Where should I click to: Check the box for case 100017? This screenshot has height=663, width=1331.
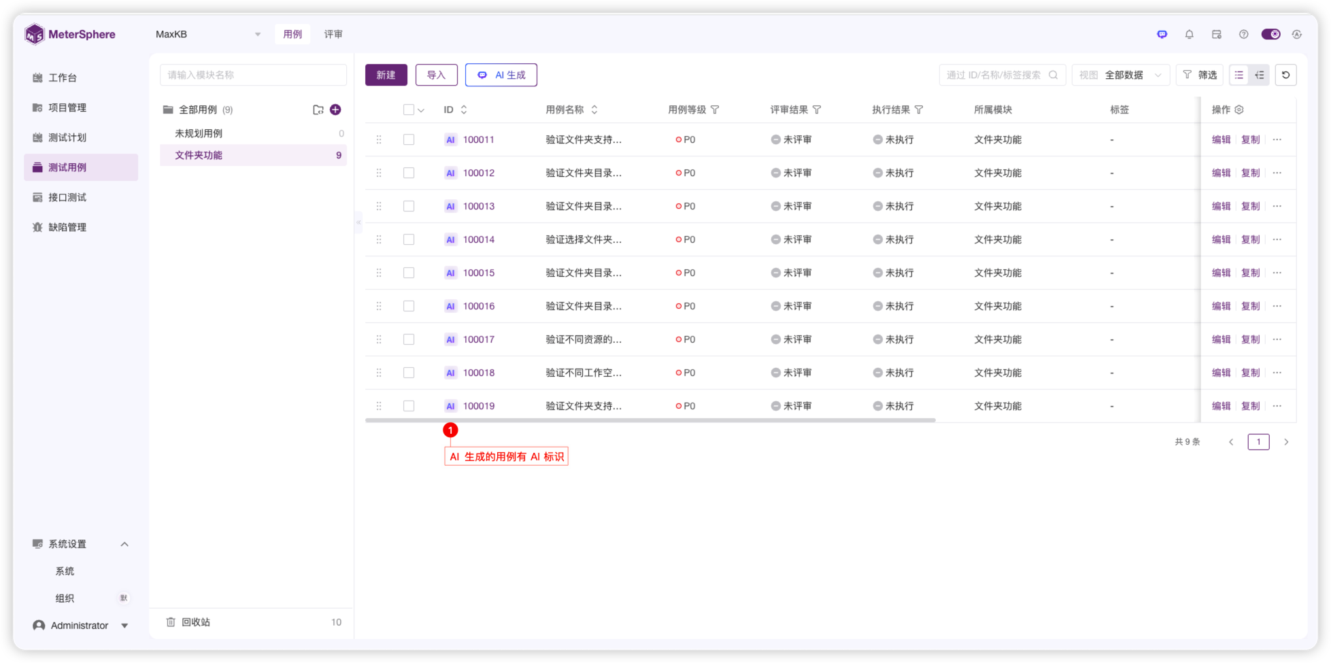pyautogui.click(x=409, y=339)
